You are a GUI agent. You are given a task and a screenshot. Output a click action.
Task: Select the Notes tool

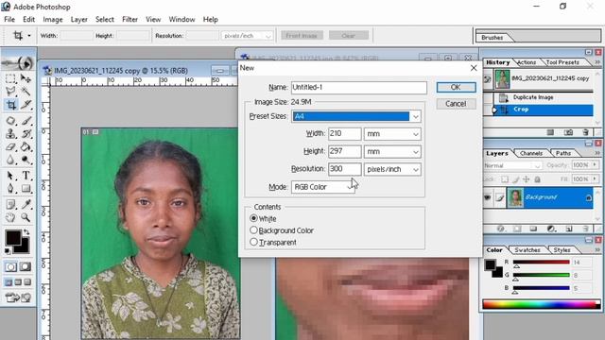pyautogui.click(x=10, y=204)
